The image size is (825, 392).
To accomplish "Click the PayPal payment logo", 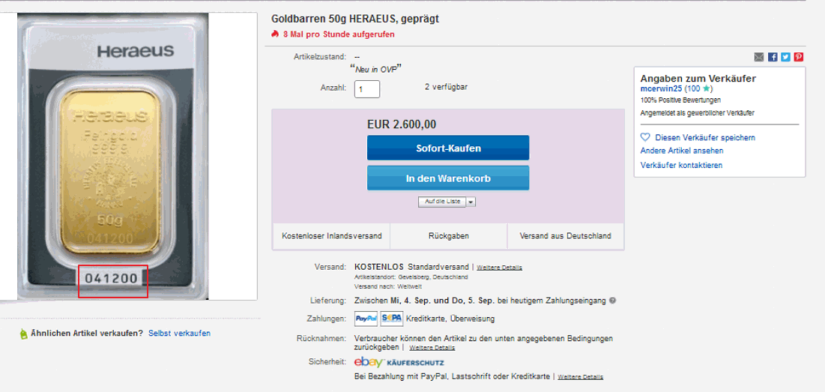I will (x=366, y=319).
